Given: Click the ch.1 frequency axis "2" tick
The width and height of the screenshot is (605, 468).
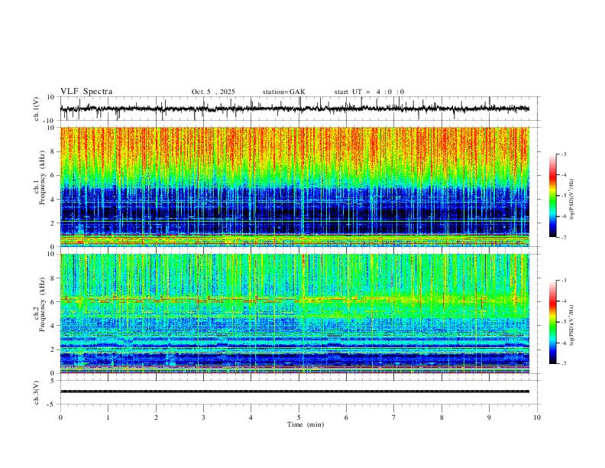Looking at the screenshot, I should (x=53, y=223).
